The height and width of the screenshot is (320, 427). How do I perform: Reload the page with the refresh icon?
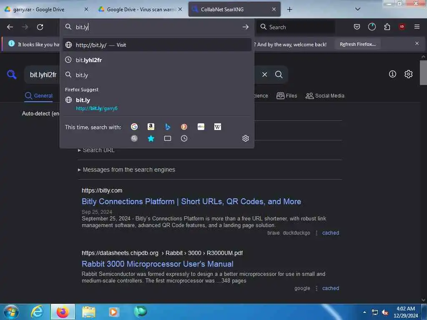(x=40, y=27)
